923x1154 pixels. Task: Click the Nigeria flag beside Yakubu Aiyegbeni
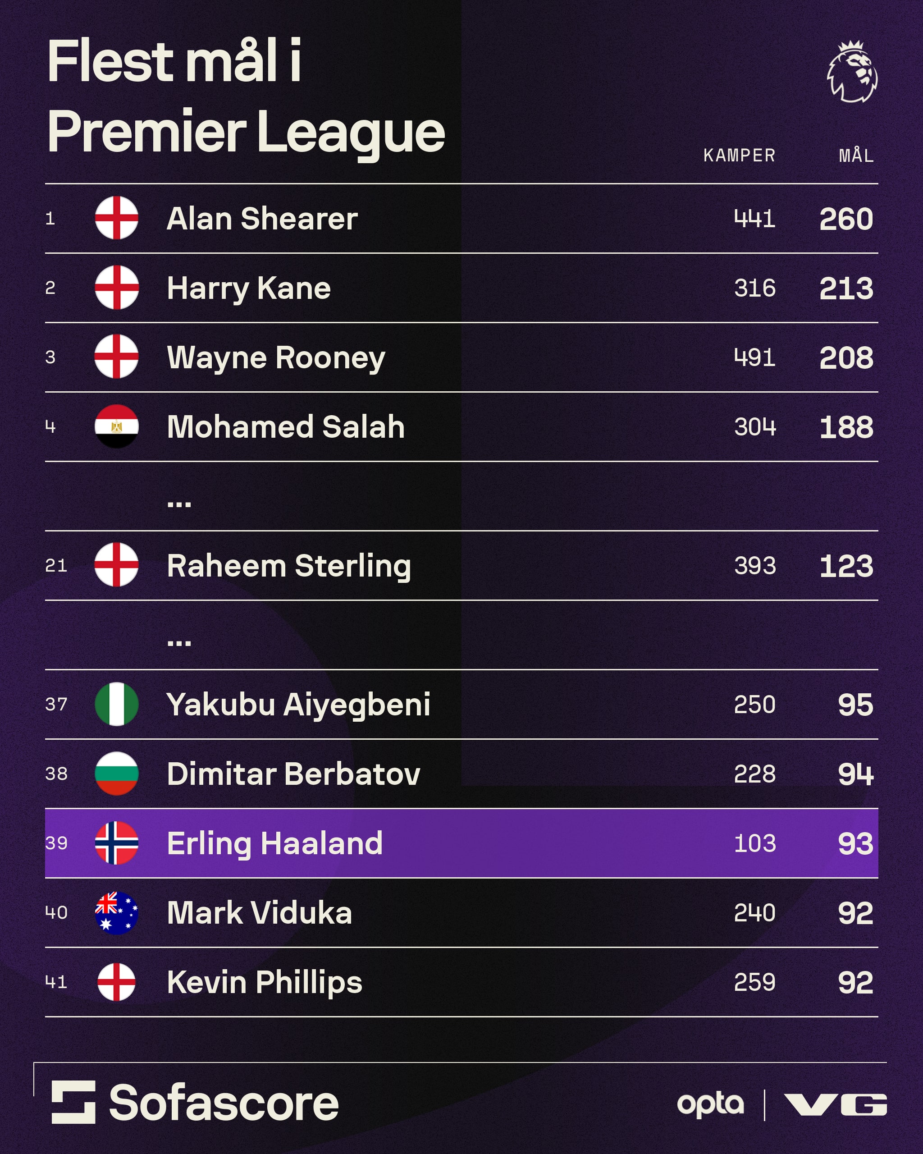(x=117, y=704)
